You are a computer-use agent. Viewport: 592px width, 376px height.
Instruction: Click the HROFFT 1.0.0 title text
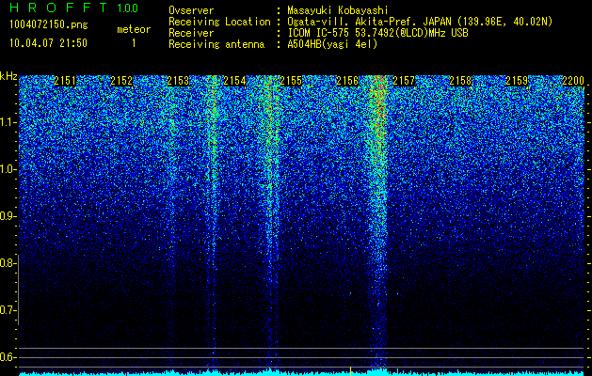click(73, 8)
